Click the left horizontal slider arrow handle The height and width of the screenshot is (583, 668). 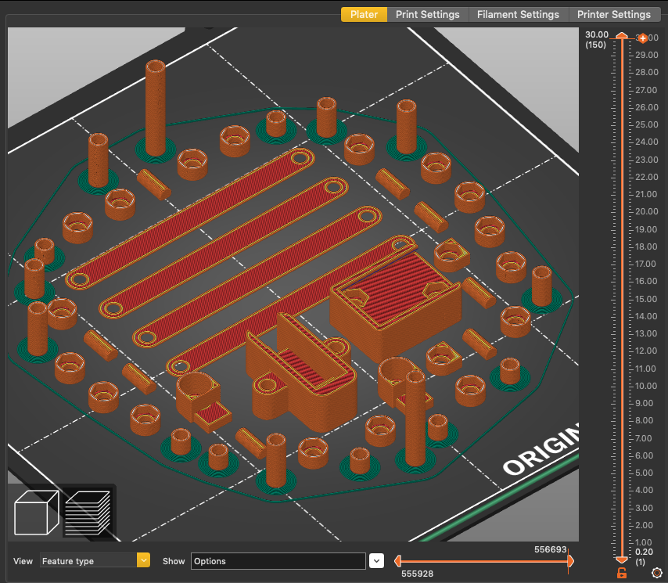[397, 561]
